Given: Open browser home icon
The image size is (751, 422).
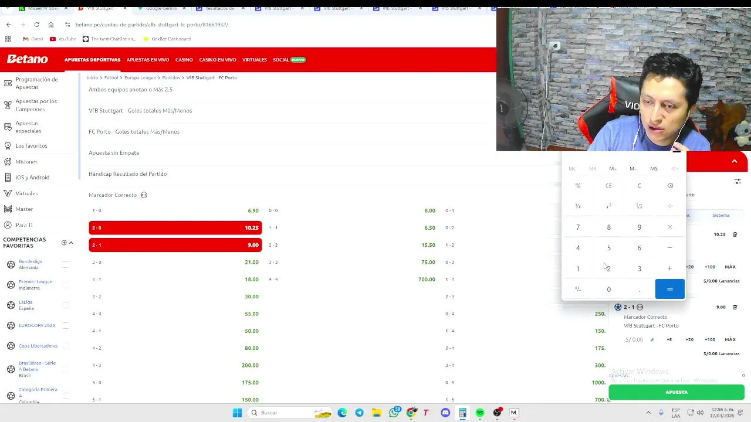Looking at the screenshot, I should click(x=50, y=25).
